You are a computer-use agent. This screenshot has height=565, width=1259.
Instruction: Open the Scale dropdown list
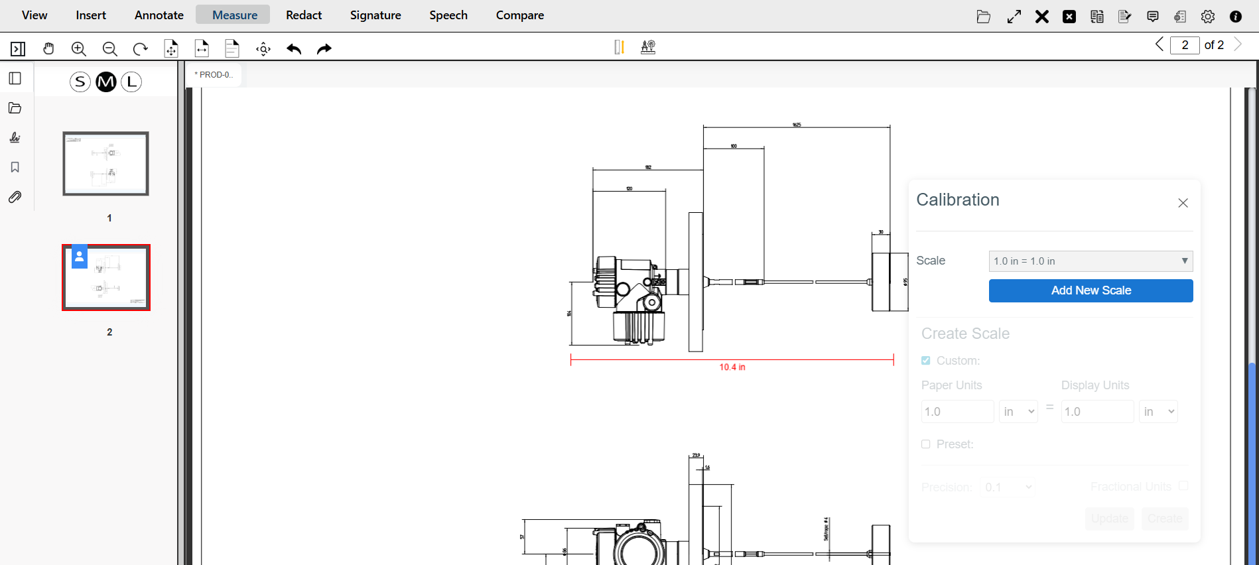pos(1091,261)
